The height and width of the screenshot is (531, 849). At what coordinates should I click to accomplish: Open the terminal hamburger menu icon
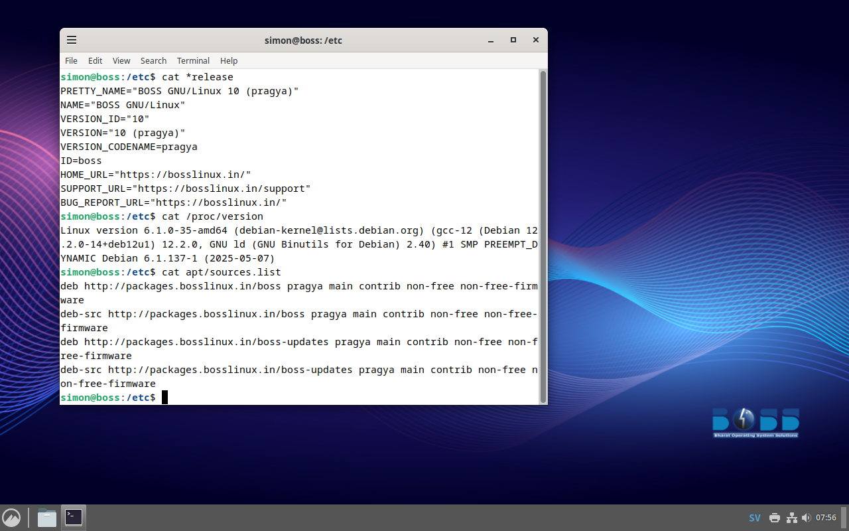click(72, 40)
